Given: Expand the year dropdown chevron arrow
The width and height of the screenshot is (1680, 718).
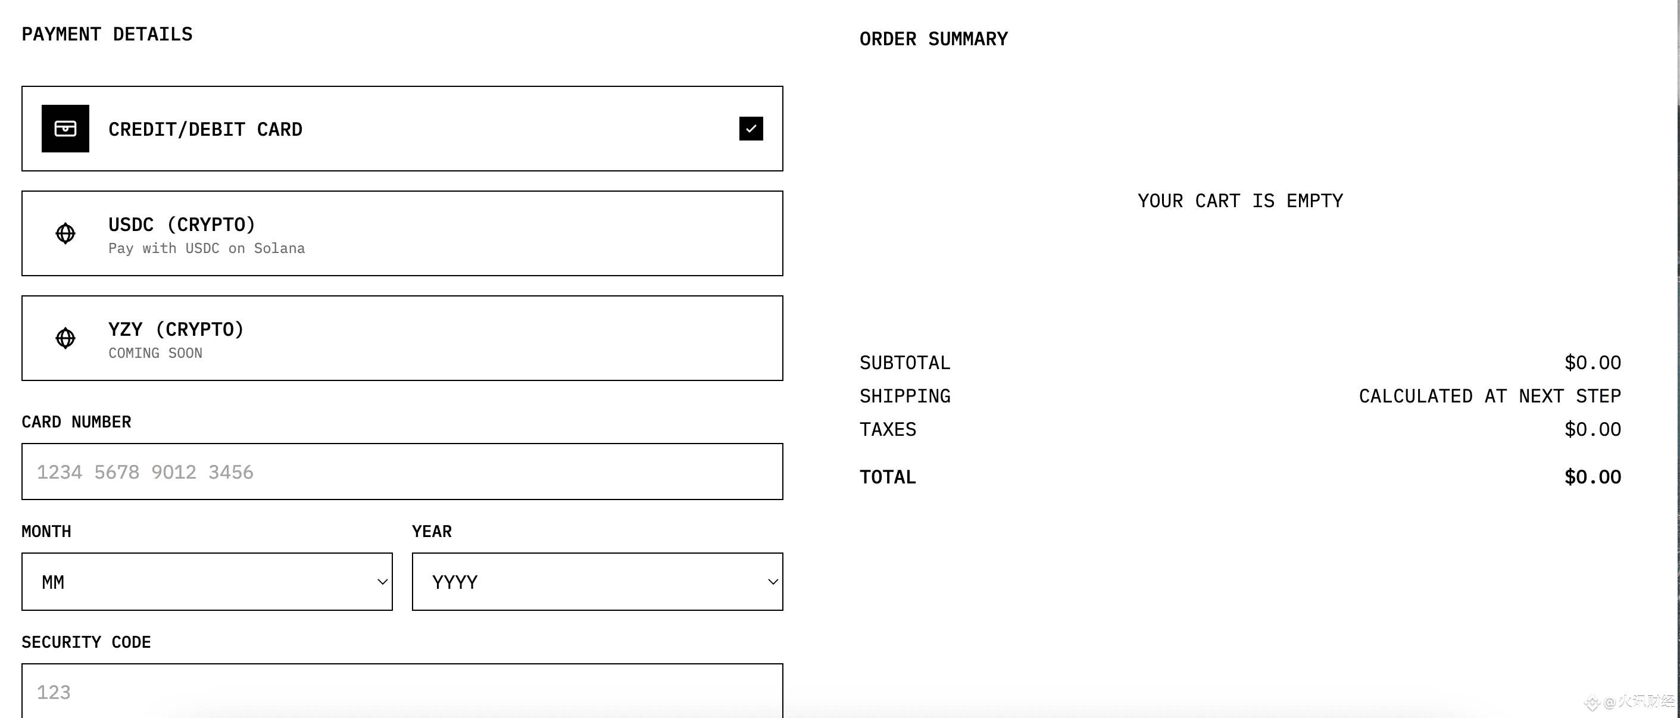Looking at the screenshot, I should pyautogui.click(x=773, y=582).
